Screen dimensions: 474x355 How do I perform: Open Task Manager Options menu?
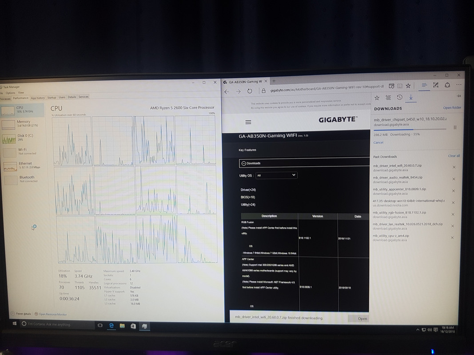pyautogui.click(x=10, y=93)
